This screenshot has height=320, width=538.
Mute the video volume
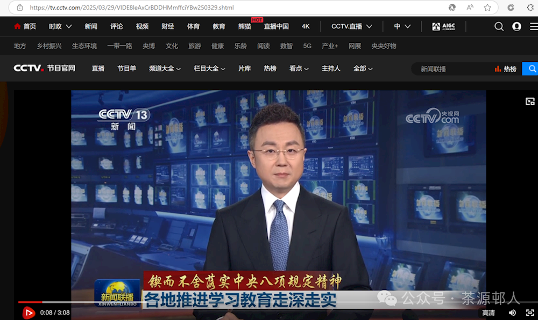tap(512, 312)
